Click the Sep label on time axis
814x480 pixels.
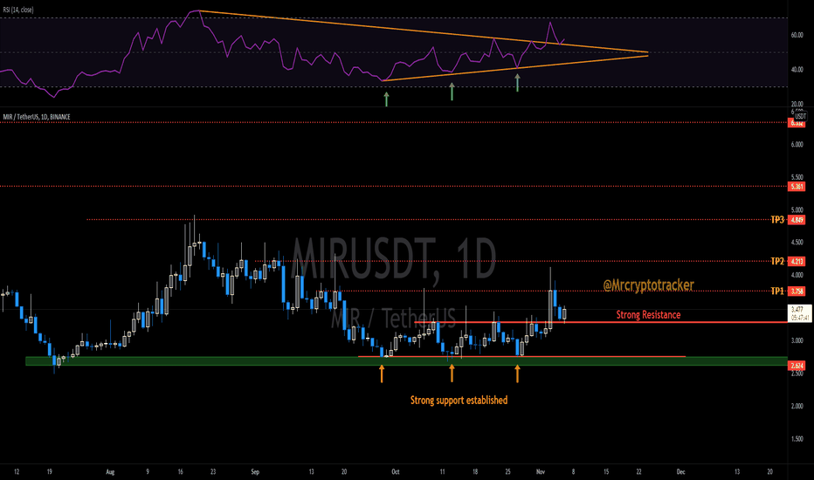tap(255, 471)
